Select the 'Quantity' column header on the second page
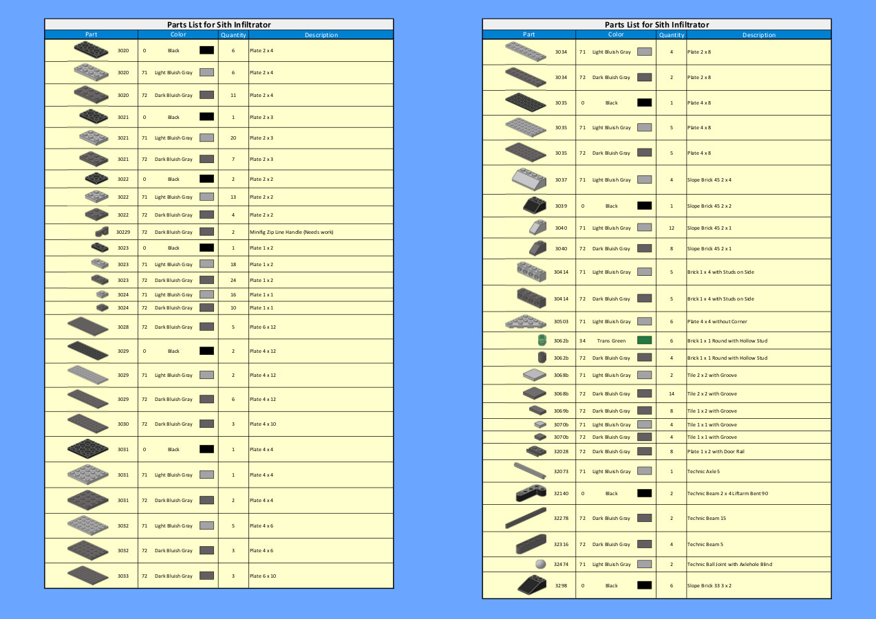 [x=672, y=35]
